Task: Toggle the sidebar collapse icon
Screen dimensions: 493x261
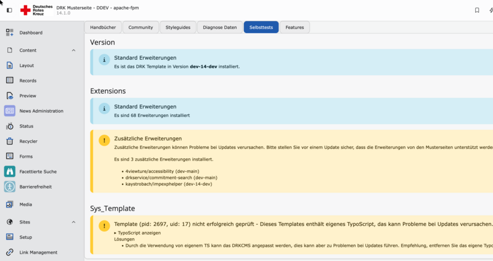Action: point(9,10)
